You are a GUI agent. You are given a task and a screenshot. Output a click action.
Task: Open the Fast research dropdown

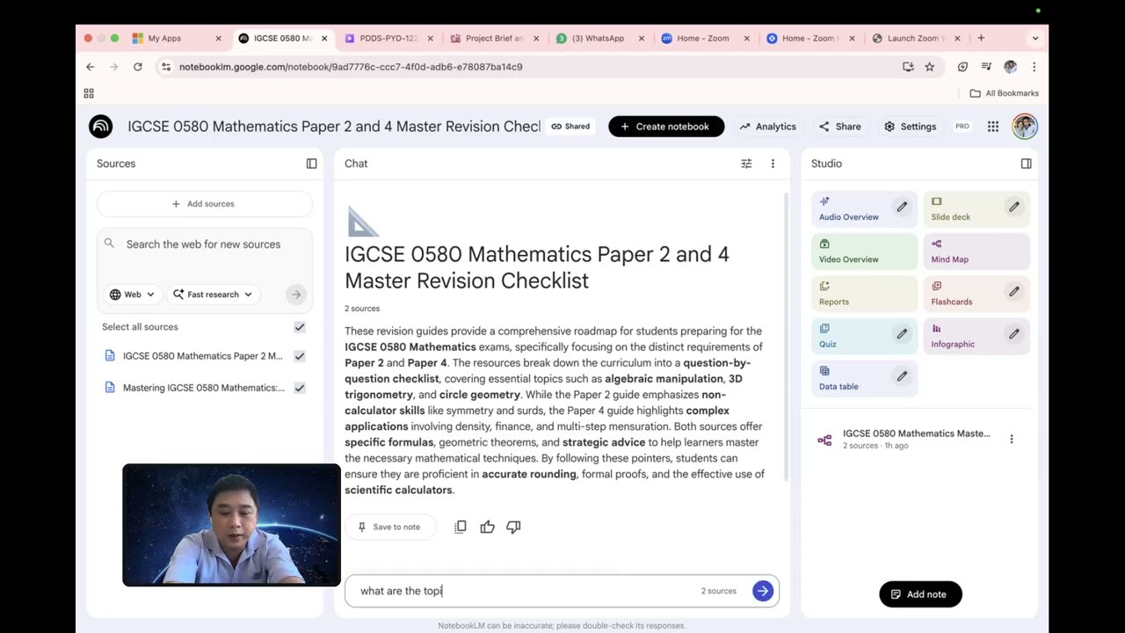pyautogui.click(x=212, y=295)
